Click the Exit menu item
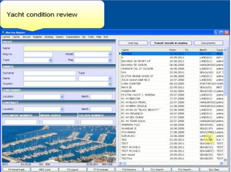The height and width of the screenshot is (172, 231). pos(106,37)
